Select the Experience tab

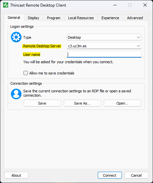[110, 18]
